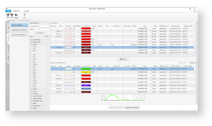Select the Alexa Fluor 488 green swatch
Image resolution: width=212 pixels, height=126 pixels.
click(x=86, y=69)
